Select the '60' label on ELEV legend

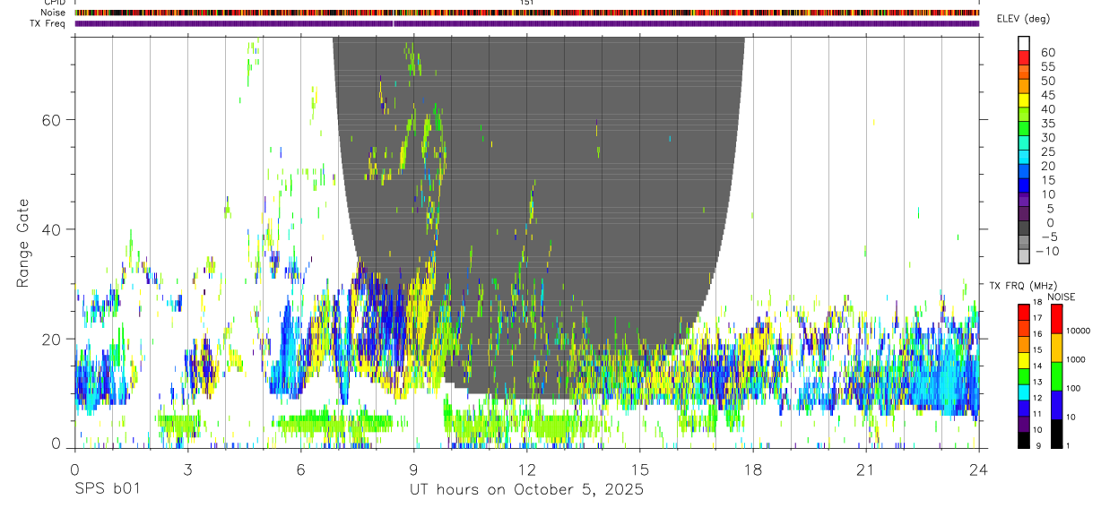pyautogui.click(x=1047, y=53)
